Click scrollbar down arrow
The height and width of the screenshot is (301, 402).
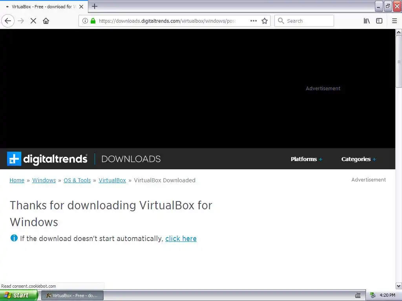tap(399, 286)
